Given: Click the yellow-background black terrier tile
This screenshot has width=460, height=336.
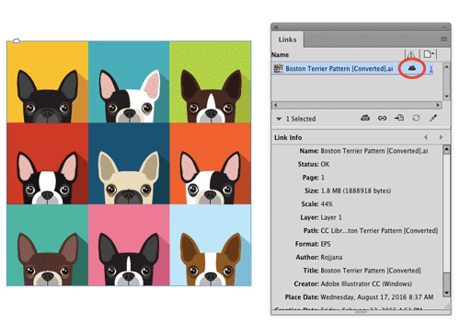Looking at the screenshot, I should (48, 82).
